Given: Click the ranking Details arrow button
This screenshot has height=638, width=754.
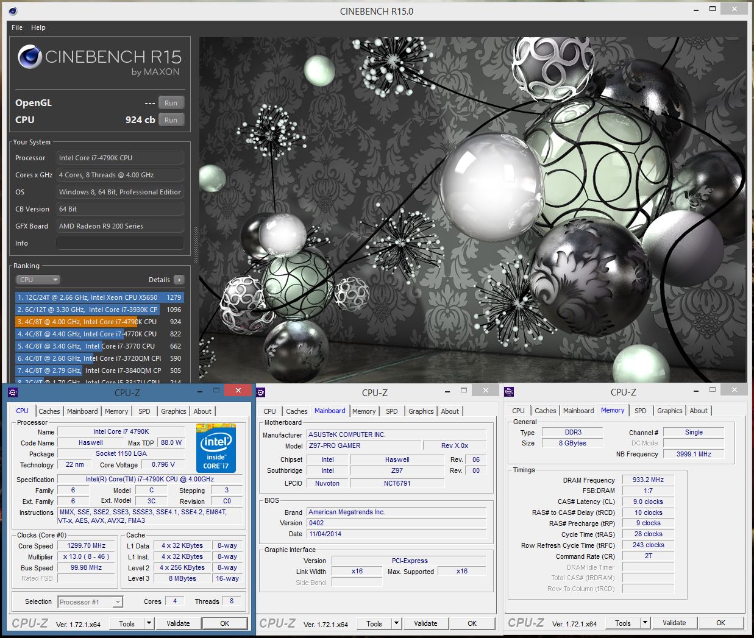Looking at the screenshot, I should click(179, 280).
